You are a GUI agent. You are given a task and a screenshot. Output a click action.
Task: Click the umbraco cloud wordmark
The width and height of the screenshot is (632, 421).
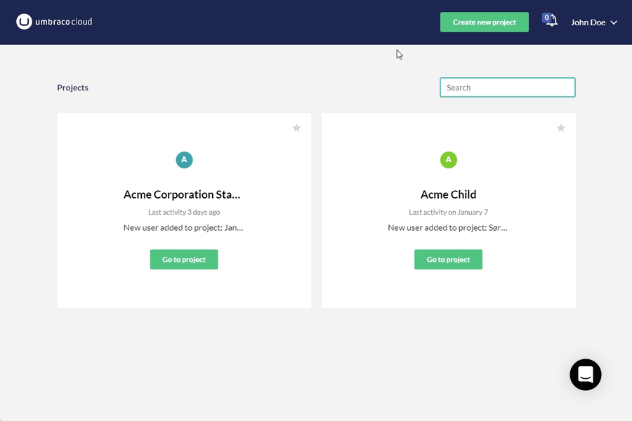[x=64, y=22]
